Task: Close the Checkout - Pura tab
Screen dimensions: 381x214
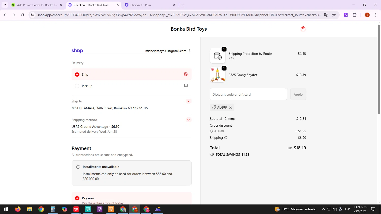Action: pyautogui.click(x=174, y=5)
